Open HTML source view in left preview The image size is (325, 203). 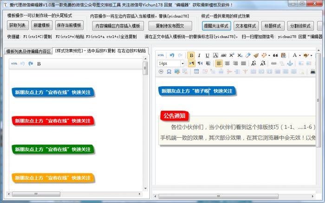coord(14,63)
